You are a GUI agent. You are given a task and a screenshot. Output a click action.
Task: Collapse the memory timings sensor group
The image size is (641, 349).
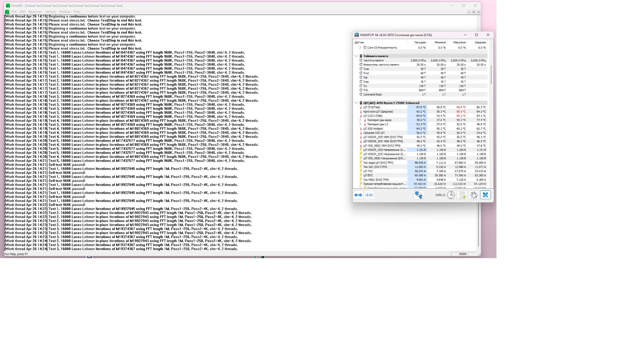pos(356,56)
